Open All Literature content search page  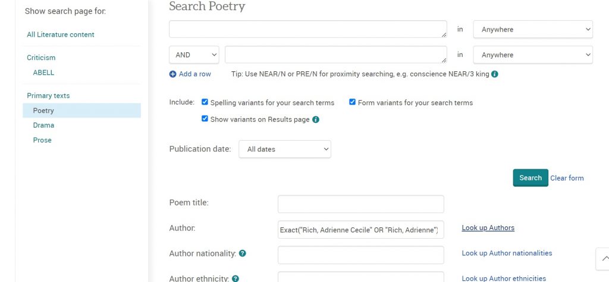point(61,34)
